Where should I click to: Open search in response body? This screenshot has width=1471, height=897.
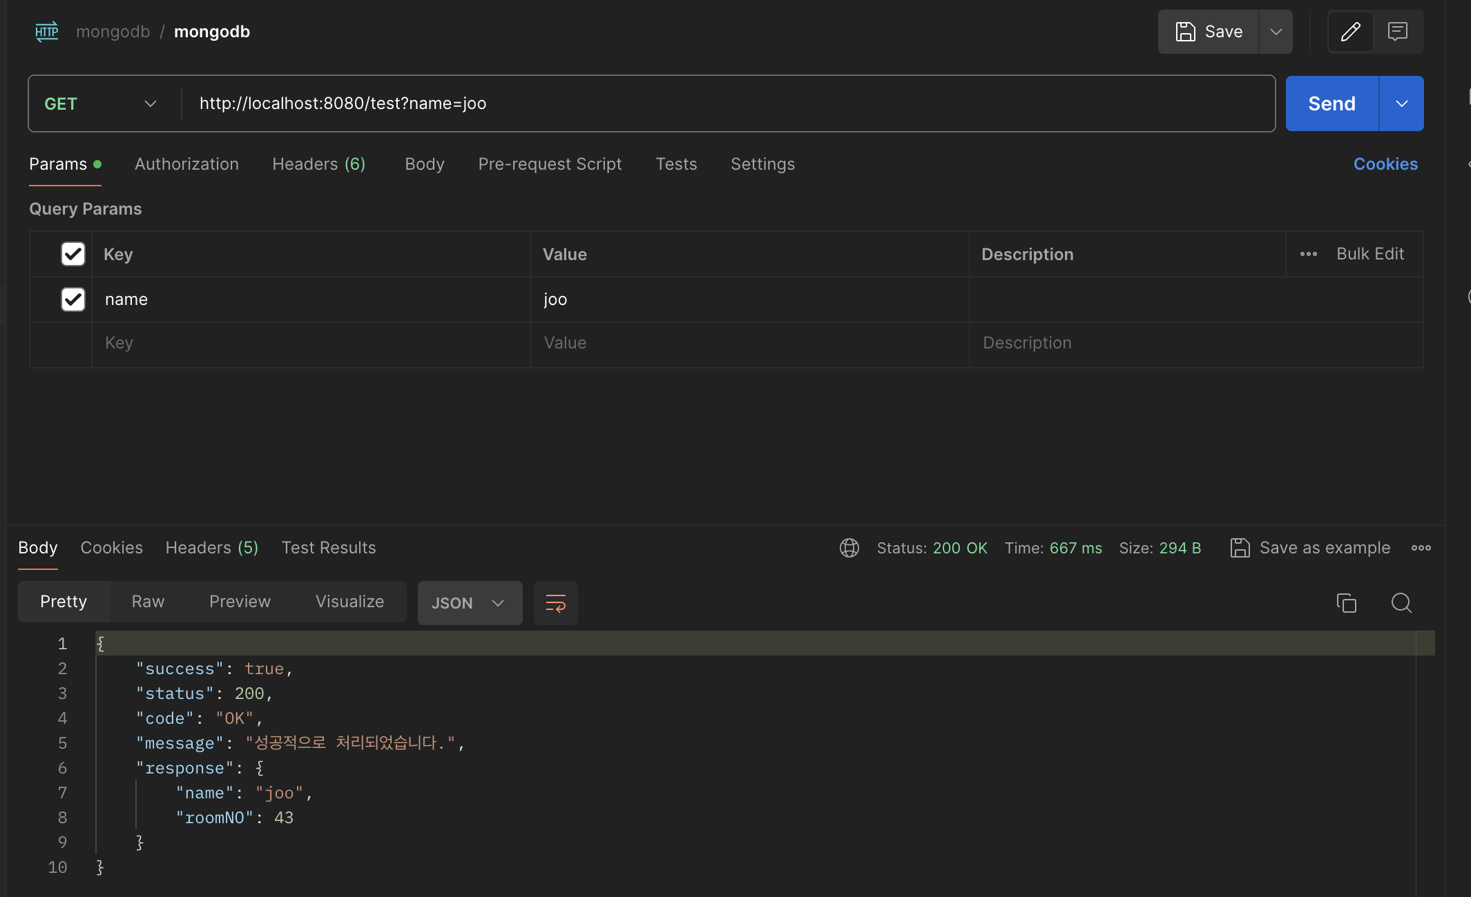[x=1401, y=603]
